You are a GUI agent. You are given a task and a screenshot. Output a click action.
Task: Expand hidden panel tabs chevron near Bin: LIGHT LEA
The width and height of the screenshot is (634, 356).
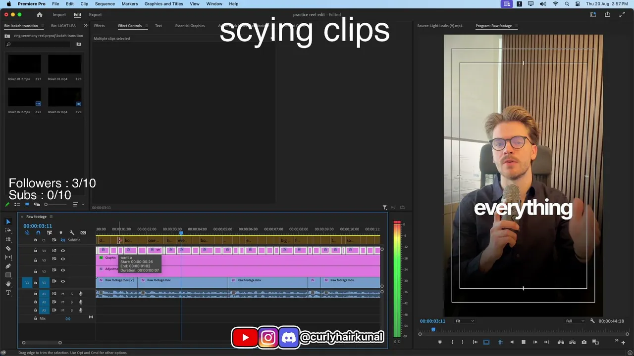point(86,26)
